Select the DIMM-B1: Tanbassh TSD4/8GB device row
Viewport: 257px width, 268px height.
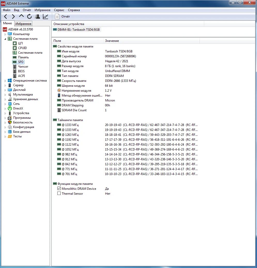click(x=77, y=30)
